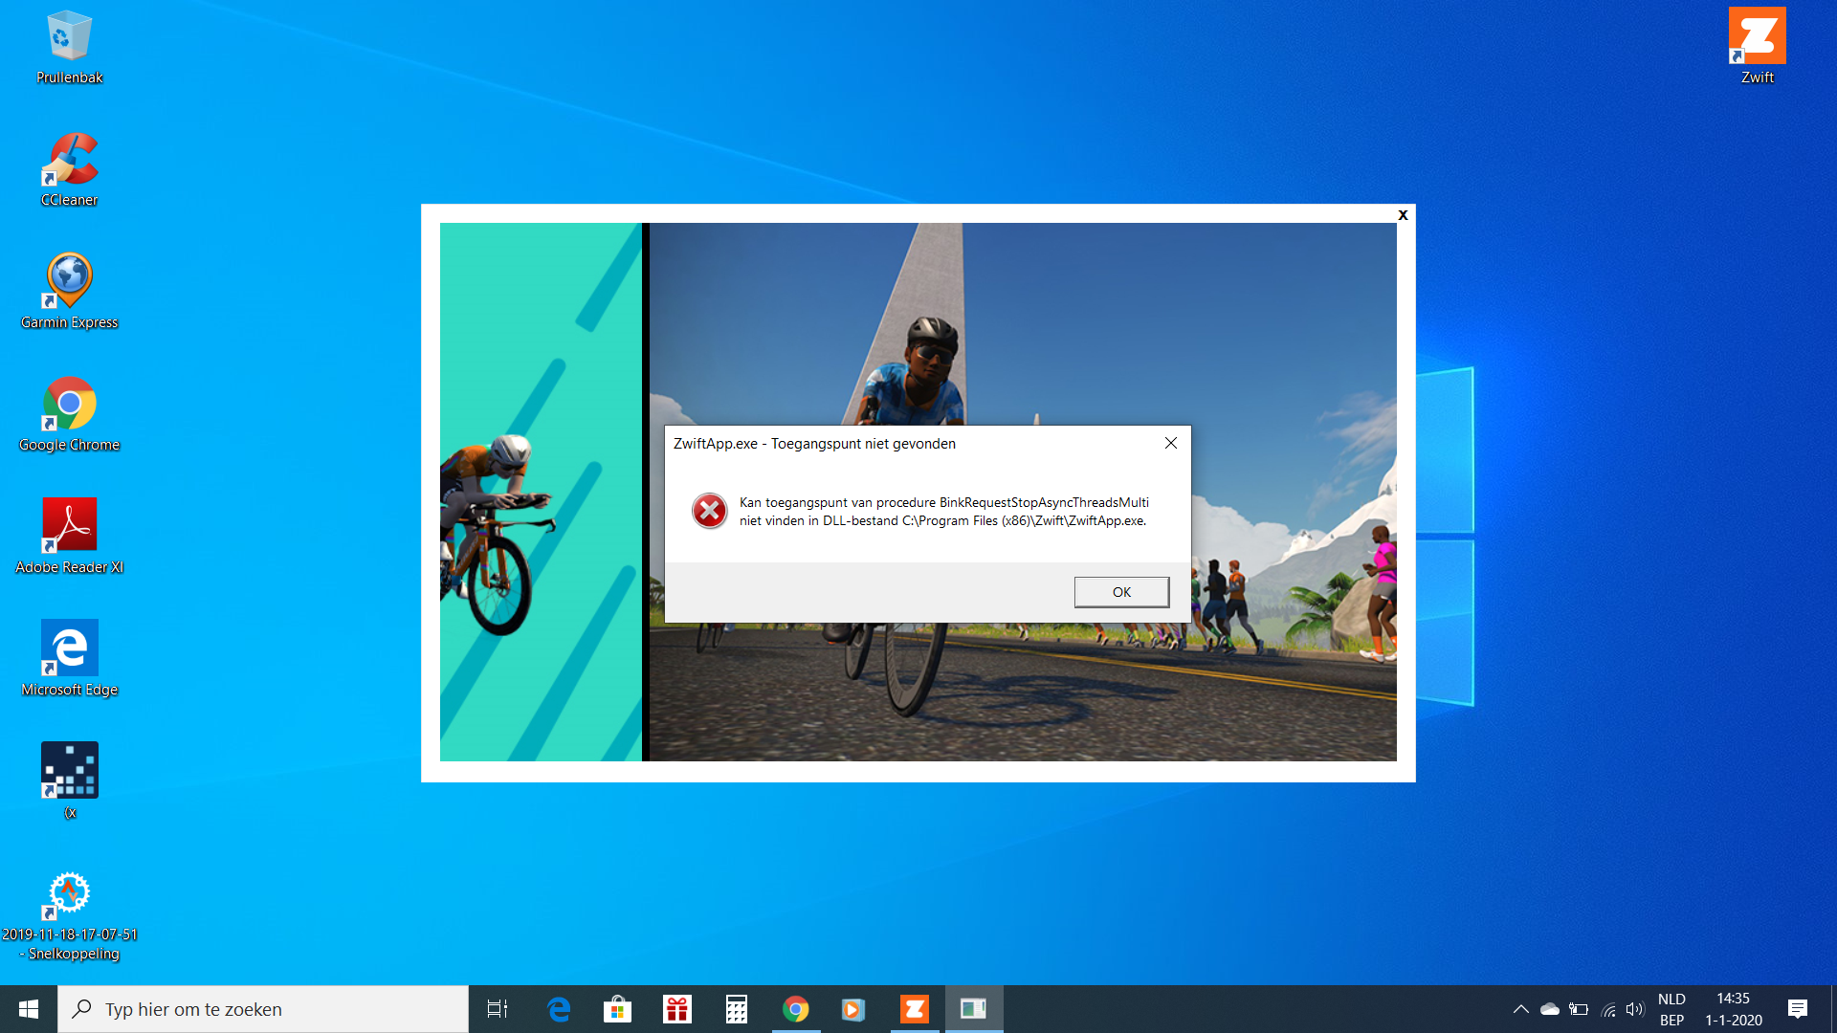Image resolution: width=1837 pixels, height=1033 pixels.
Task: Open the notification action center
Action: 1797,1009
